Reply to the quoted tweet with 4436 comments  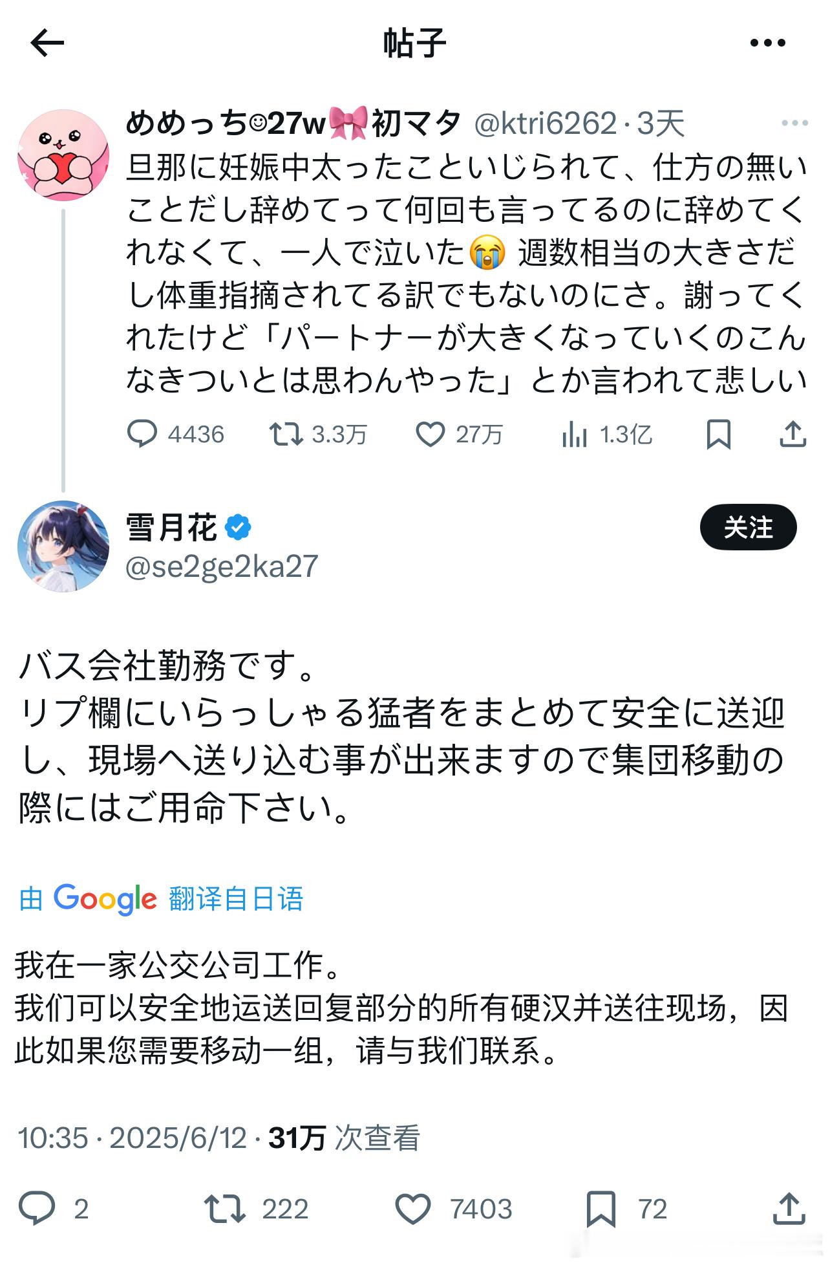coord(142,434)
